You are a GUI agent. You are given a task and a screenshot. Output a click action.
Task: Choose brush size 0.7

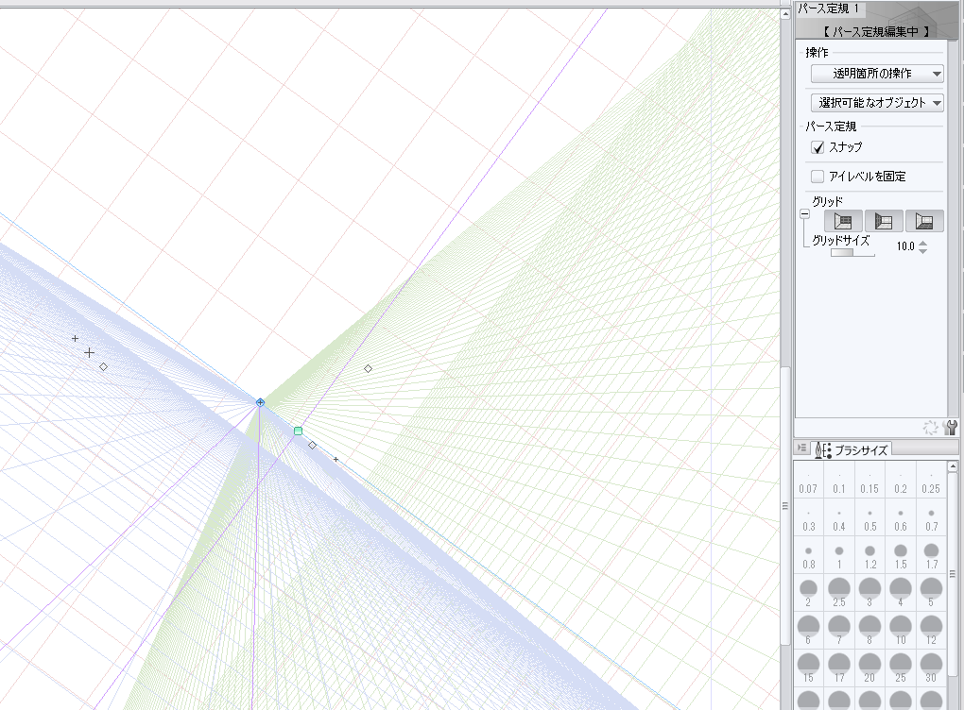click(x=932, y=517)
